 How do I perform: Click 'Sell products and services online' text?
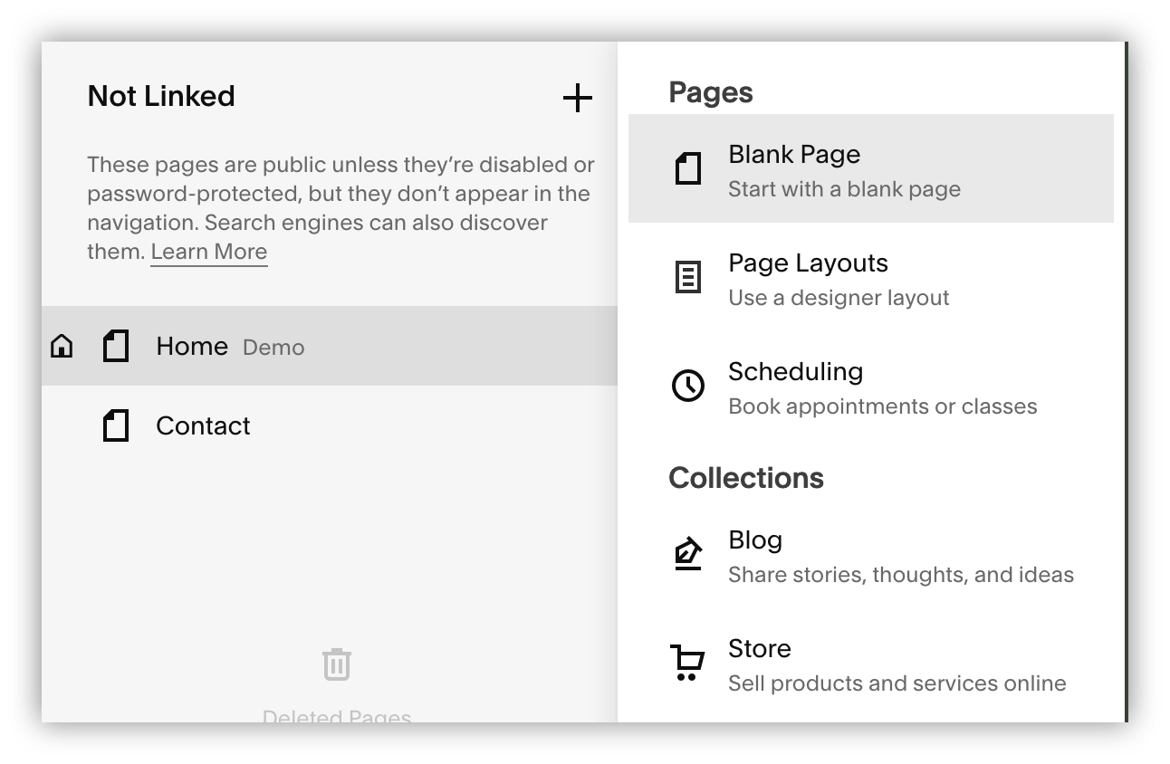[897, 683]
